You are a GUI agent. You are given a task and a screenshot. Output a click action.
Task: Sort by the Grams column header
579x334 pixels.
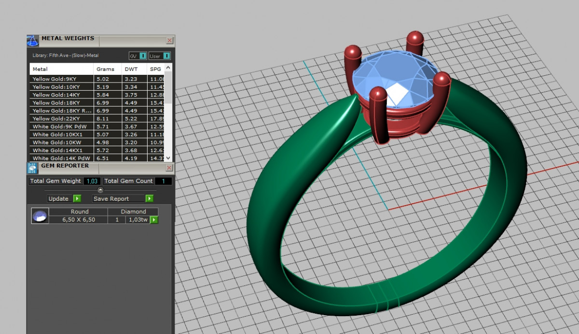coord(105,69)
